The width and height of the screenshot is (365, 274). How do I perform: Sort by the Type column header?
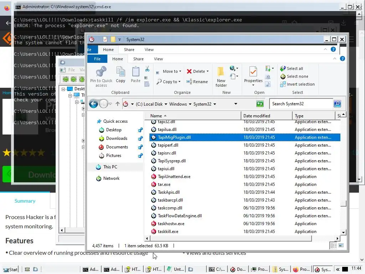tap(314, 116)
